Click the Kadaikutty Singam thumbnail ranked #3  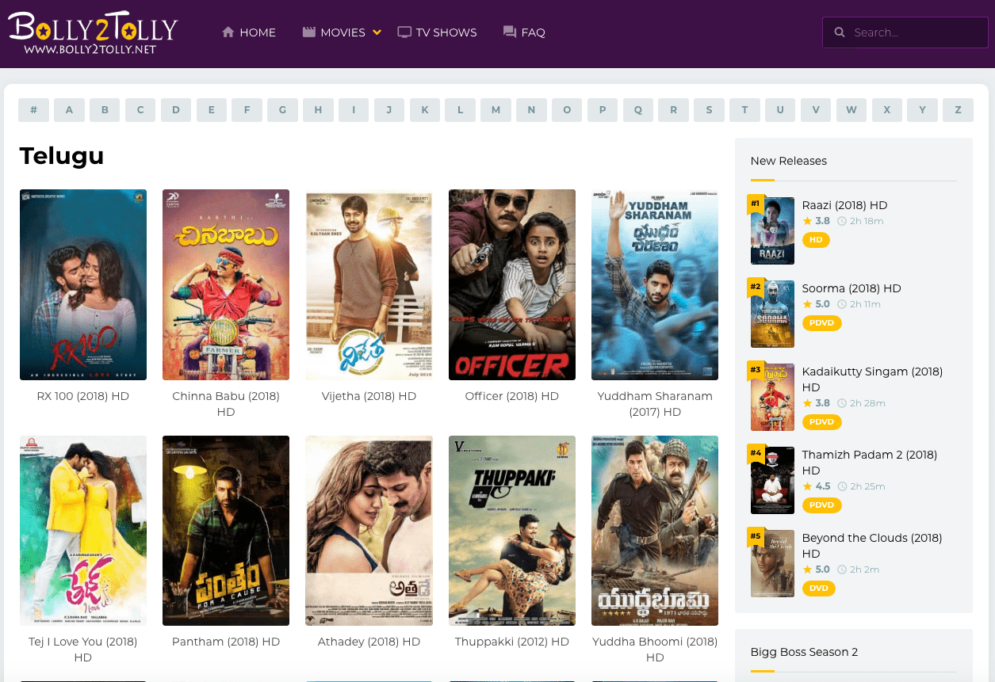(x=772, y=397)
